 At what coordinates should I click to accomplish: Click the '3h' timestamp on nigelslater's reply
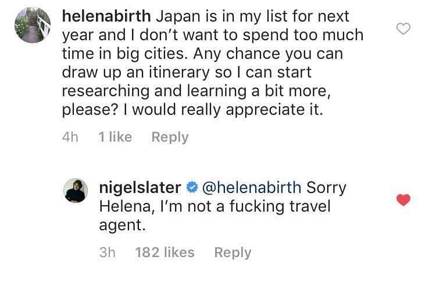pos(108,252)
